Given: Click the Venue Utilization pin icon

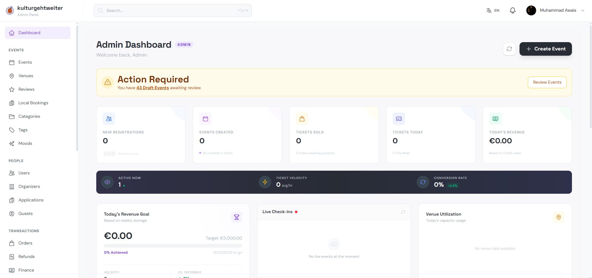Looking at the screenshot, I should point(558,217).
